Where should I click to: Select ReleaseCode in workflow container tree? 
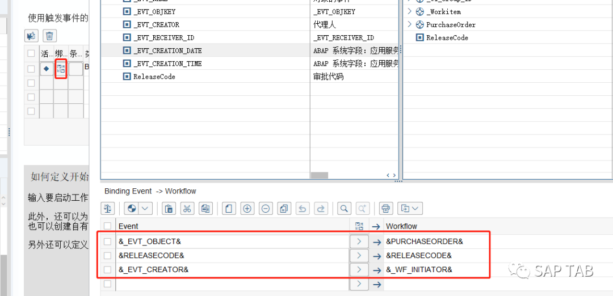pos(447,37)
